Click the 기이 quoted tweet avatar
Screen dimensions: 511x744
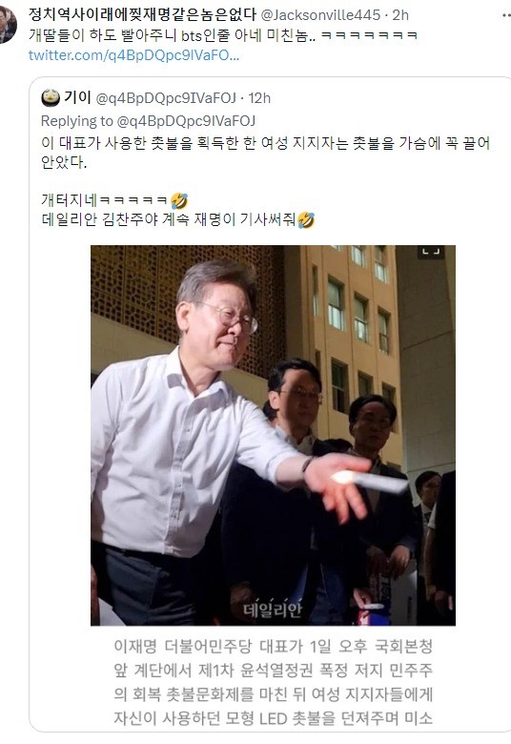(x=51, y=97)
